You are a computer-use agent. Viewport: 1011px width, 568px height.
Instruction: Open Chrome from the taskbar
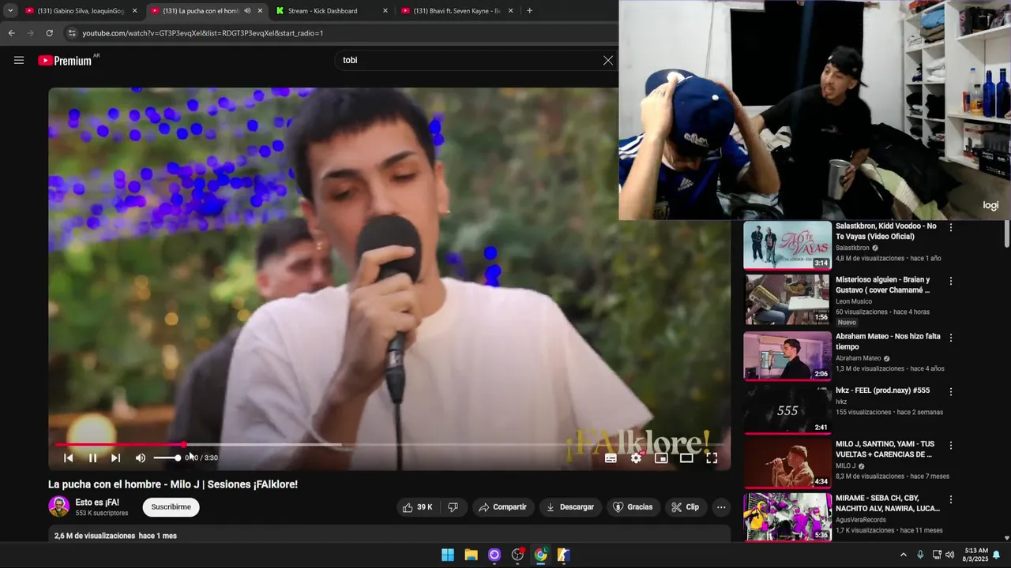540,555
